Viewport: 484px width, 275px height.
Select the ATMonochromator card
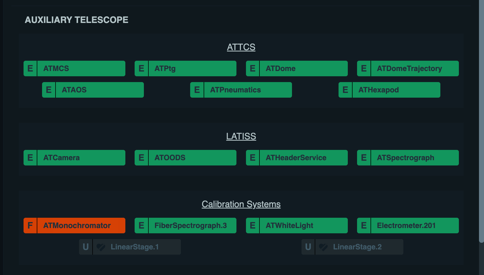(81, 225)
